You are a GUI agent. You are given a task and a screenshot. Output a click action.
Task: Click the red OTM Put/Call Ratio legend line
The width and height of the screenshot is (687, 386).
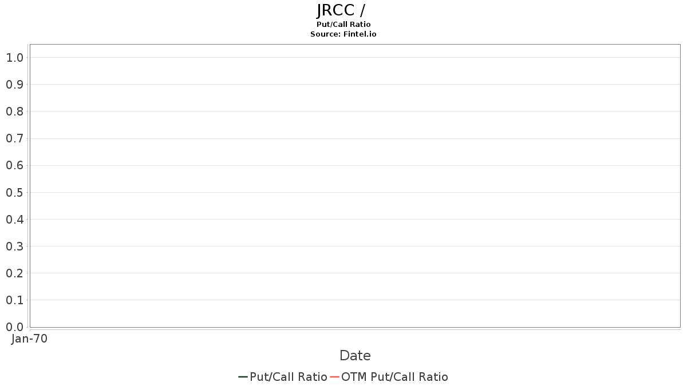(x=334, y=377)
